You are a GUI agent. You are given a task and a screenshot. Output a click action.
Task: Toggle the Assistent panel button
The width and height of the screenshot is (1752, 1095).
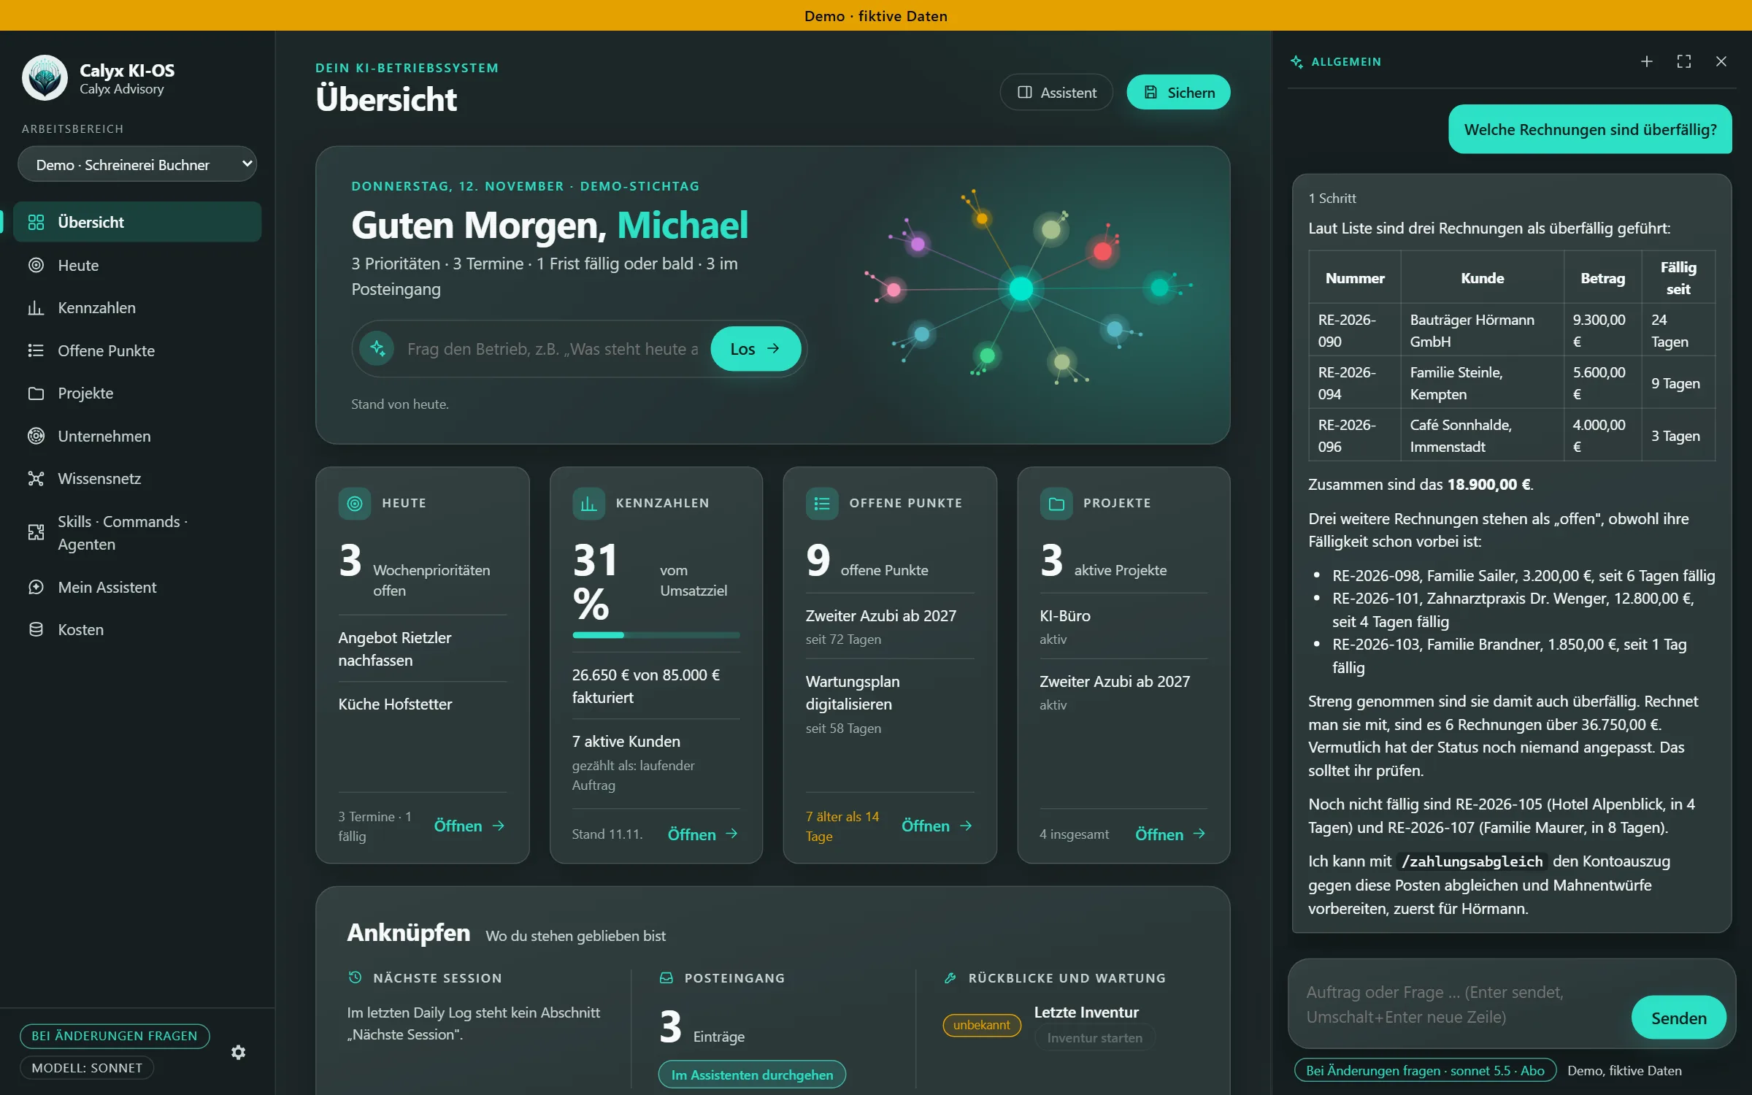[1056, 92]
